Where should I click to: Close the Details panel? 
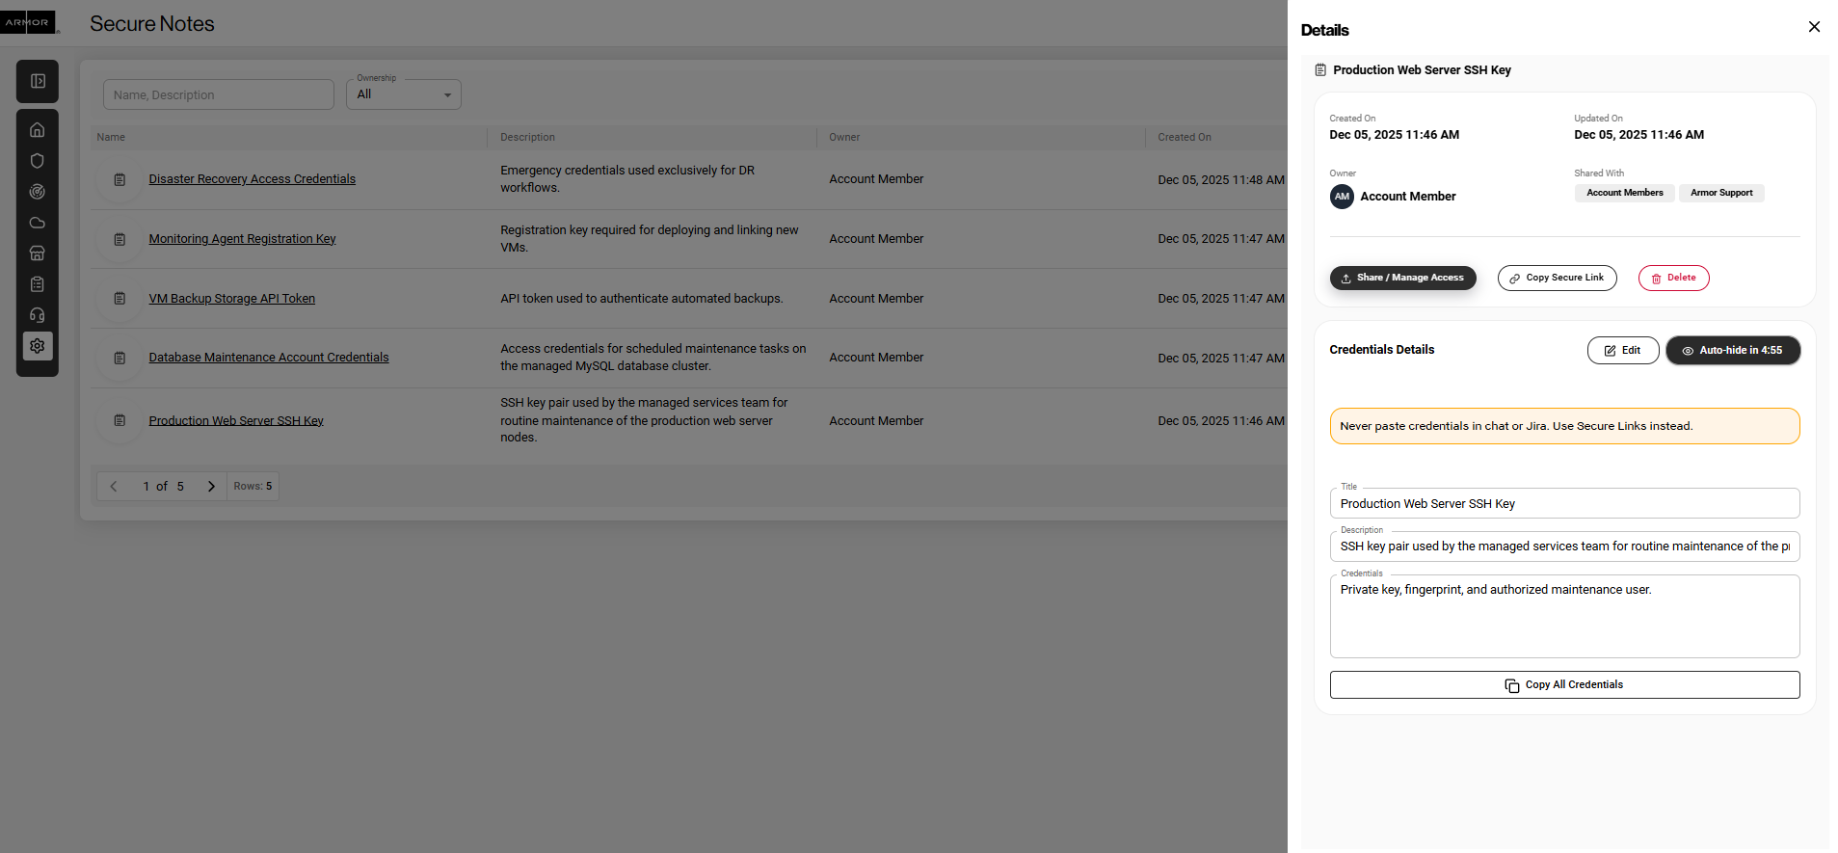coord(1814,27)
